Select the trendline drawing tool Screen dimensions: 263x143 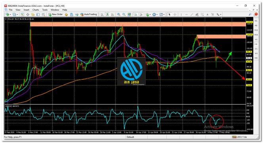pyautogui.click(x=192, y=15)
